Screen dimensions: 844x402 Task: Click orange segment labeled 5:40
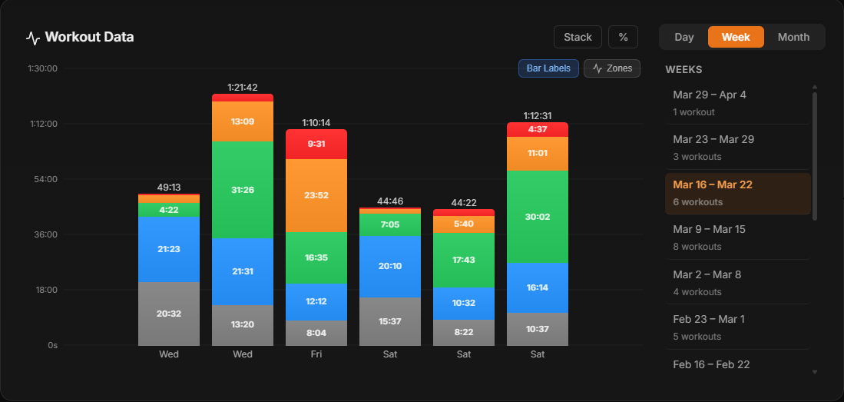[x=464, y=224]
